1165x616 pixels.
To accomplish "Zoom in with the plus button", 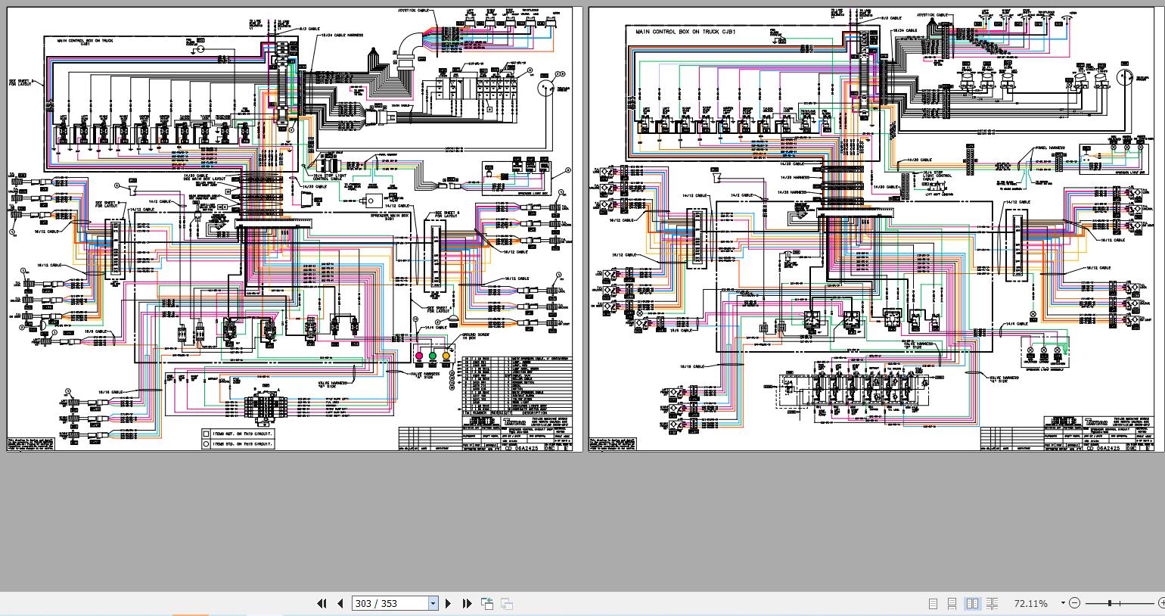I will tap(1160, 603).
